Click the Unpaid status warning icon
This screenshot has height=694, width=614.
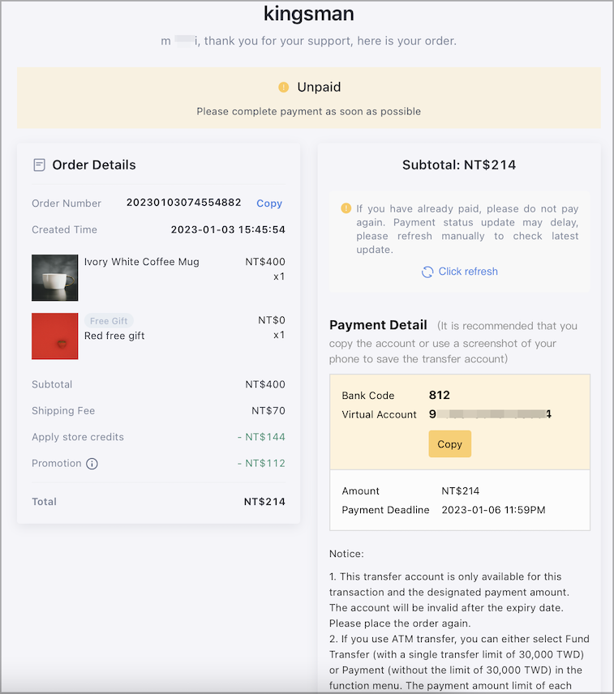(x=283, y=88)
